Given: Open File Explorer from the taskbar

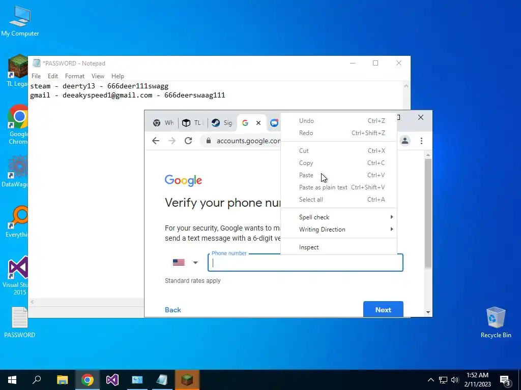Looking at the screenshot, I should pos(62,380).
